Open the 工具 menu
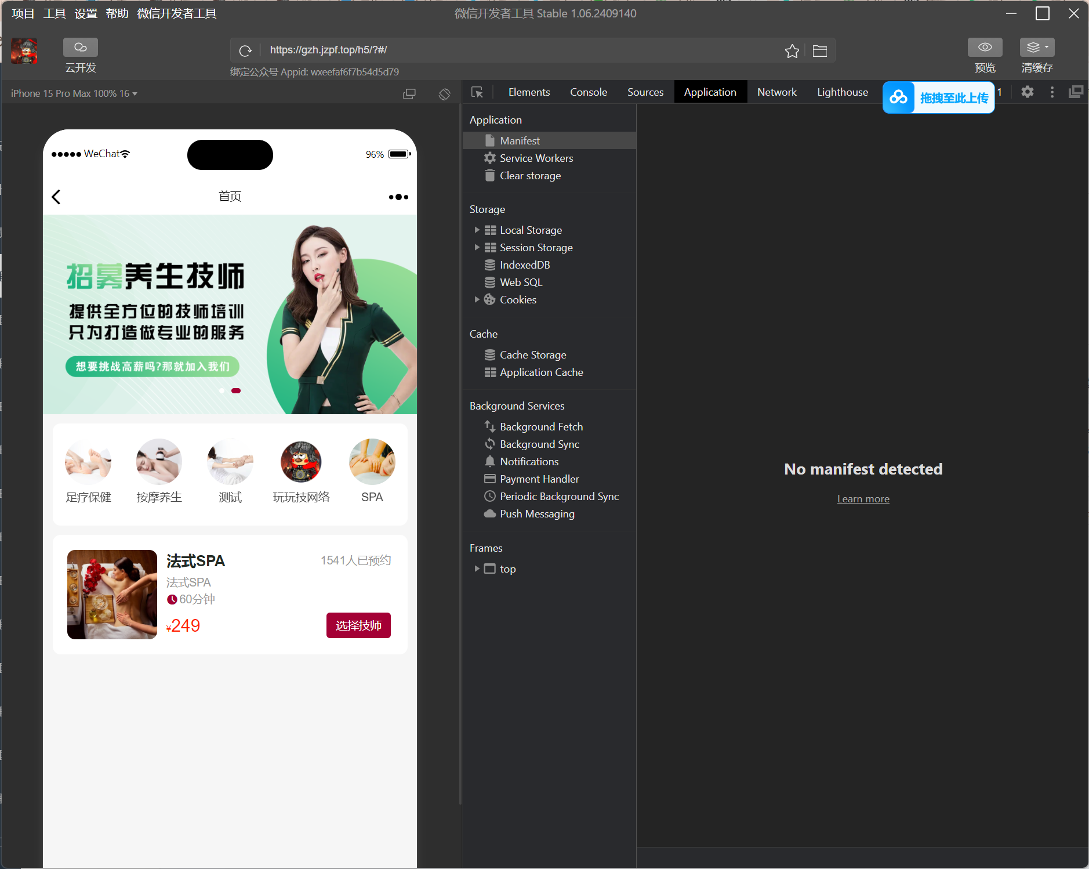The height and width of the screenshot is (869, 1089). pos(55,13)
